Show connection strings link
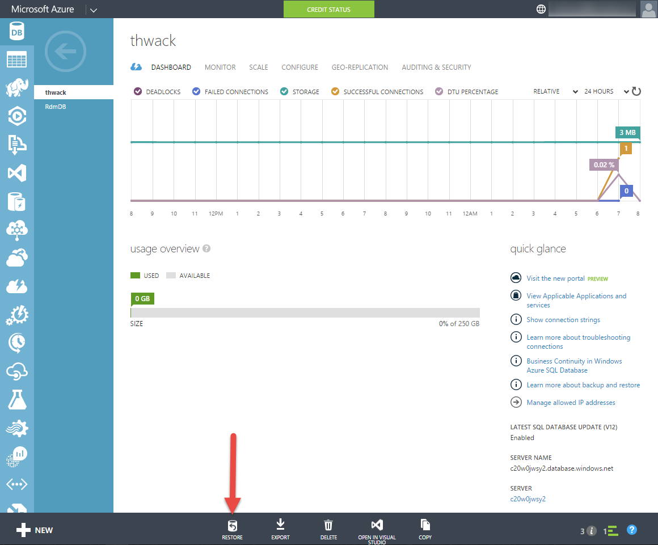This screenshot has width=658, height=545. pyautogui.click(x=563, y=320)
